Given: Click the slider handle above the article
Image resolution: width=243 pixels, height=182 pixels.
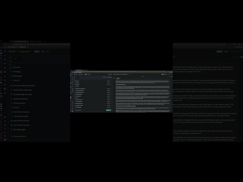Looking at the screenshot, I should pyautogui.click(x=172, y=77).
